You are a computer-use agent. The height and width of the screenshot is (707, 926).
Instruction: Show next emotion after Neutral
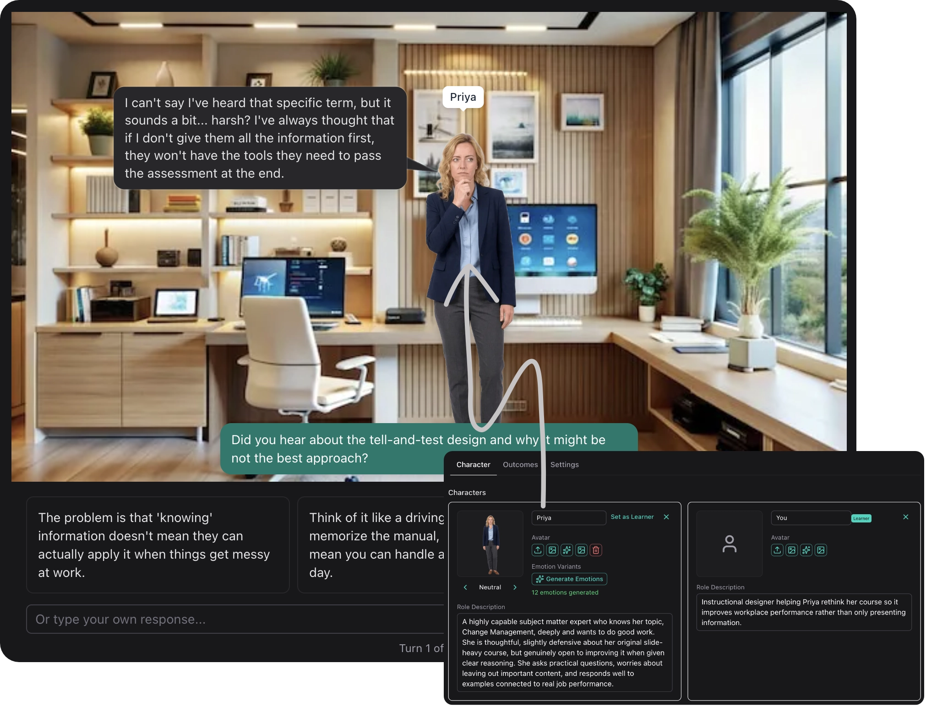(515, 587)
